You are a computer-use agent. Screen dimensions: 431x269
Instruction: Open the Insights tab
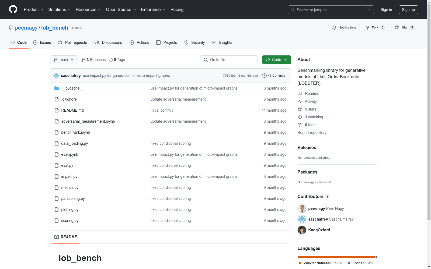222,43
